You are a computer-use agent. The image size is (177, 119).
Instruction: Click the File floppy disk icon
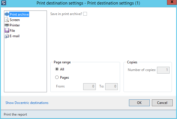[7, 30]
